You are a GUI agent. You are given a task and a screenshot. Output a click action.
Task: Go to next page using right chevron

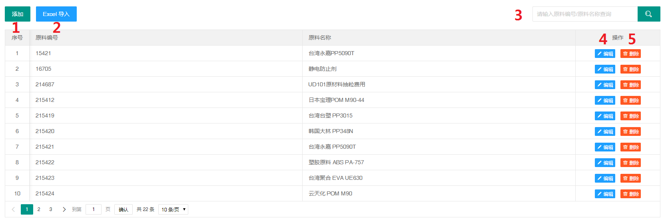(64, 209)
